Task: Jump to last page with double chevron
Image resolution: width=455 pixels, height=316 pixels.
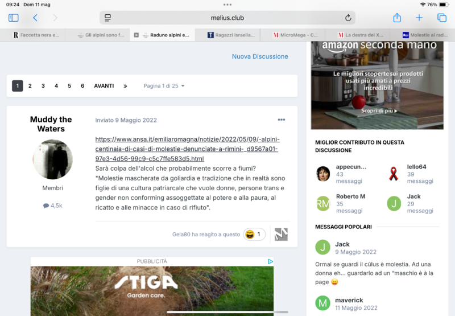Action: 125,86
